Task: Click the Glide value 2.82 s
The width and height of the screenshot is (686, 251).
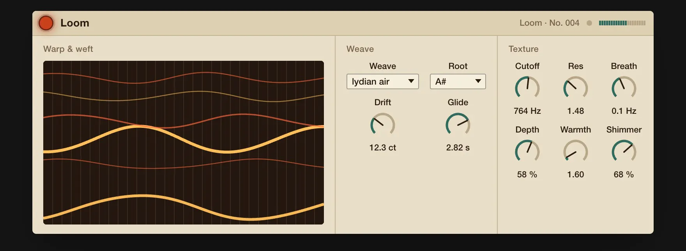Action: [x=458, y=148]
